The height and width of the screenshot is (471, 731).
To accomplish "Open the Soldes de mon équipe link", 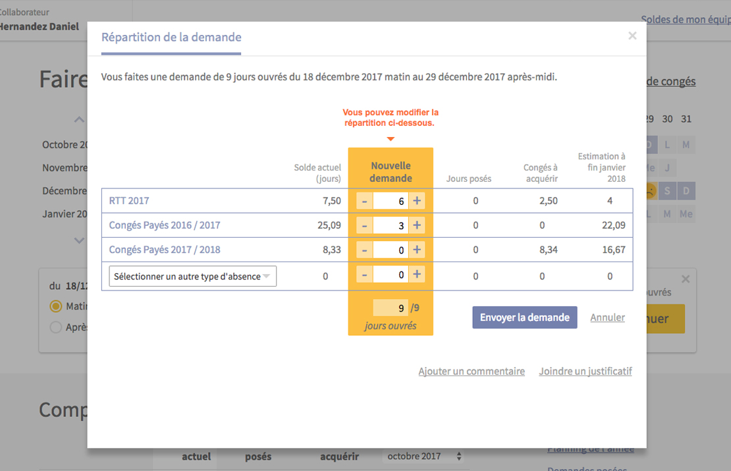I will [x=686, y=19].
